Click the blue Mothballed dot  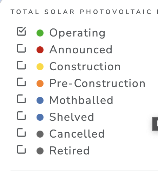pos(40,100)
